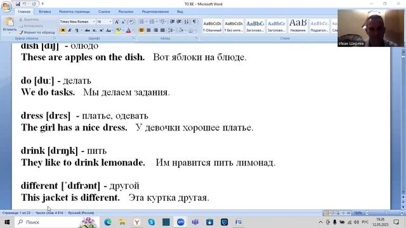The height and width of the screenshot is (228, 406).
Task: Switch to the Рассылки tab
Action: pos(126,11)
